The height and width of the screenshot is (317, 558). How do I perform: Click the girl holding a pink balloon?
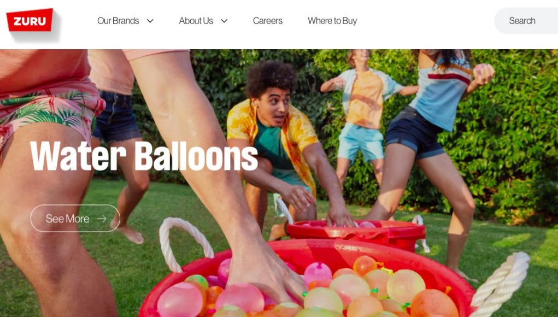point(438,142)
